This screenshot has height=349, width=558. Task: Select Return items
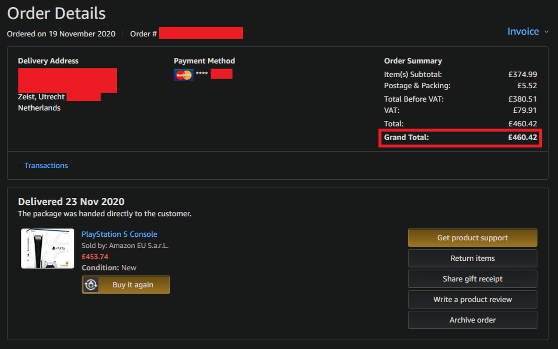(472, 258)
